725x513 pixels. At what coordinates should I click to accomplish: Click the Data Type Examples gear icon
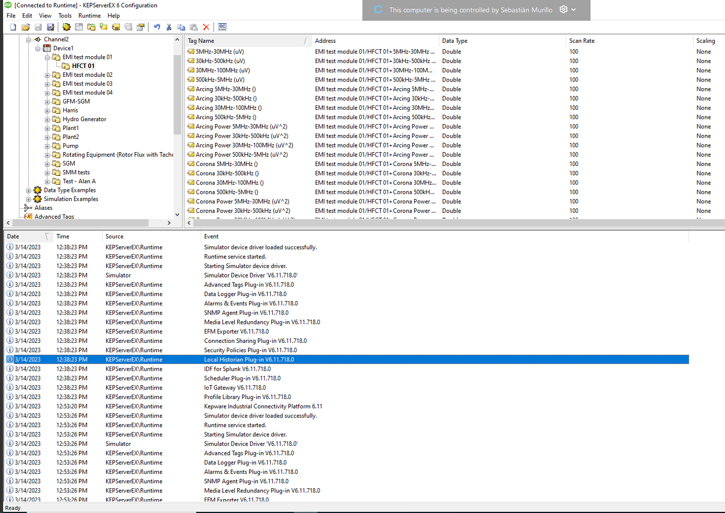click(x=38, y=190)
